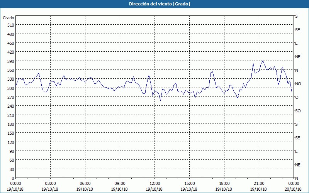Select the SO compass label on right axis
The image size is (309, 193).
click(x=298, y=111)
